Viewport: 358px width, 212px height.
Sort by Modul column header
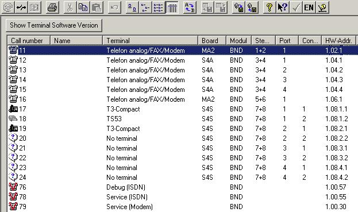pyautogui.click(x=239, y=41)
